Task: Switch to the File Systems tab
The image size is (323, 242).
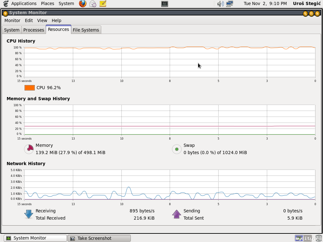Action: (x=86, y=30)
